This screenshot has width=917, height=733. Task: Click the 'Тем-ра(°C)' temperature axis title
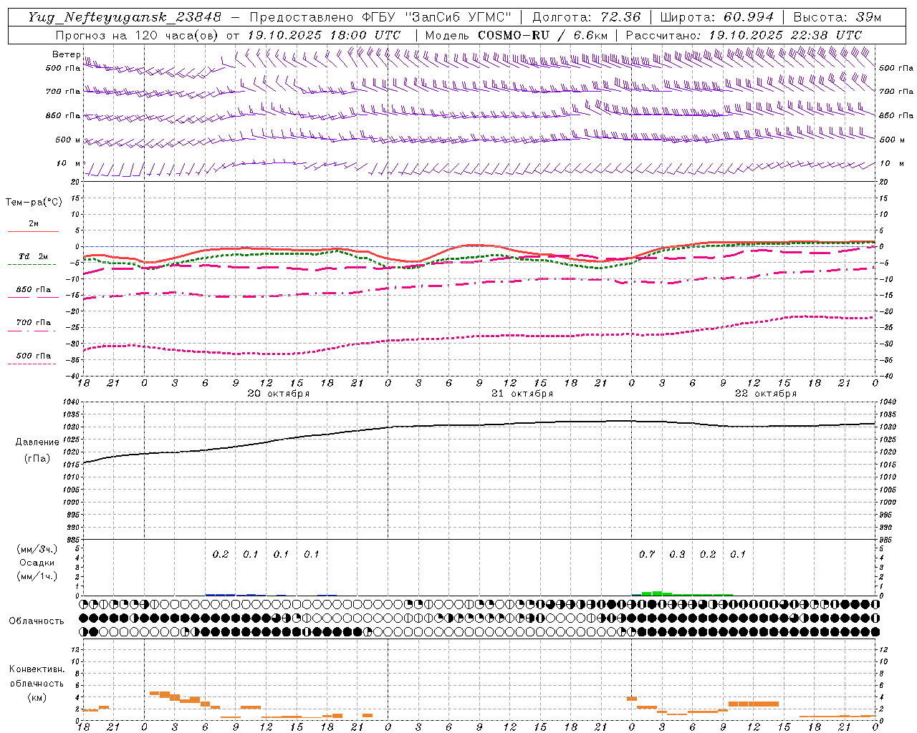[34, 203]
